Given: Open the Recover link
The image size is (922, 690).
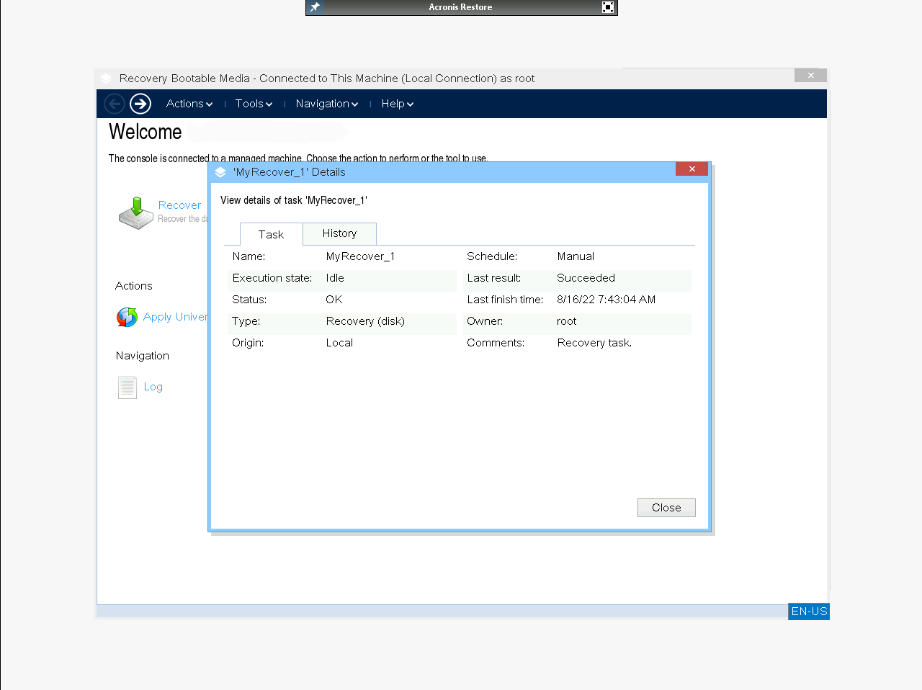Looking at the screenshot, I should point(179,205).
